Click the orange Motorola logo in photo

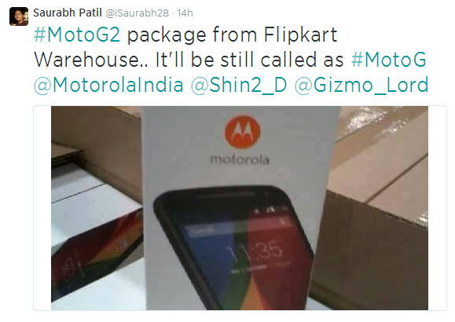pyautogui.click(x=242, y=132)
